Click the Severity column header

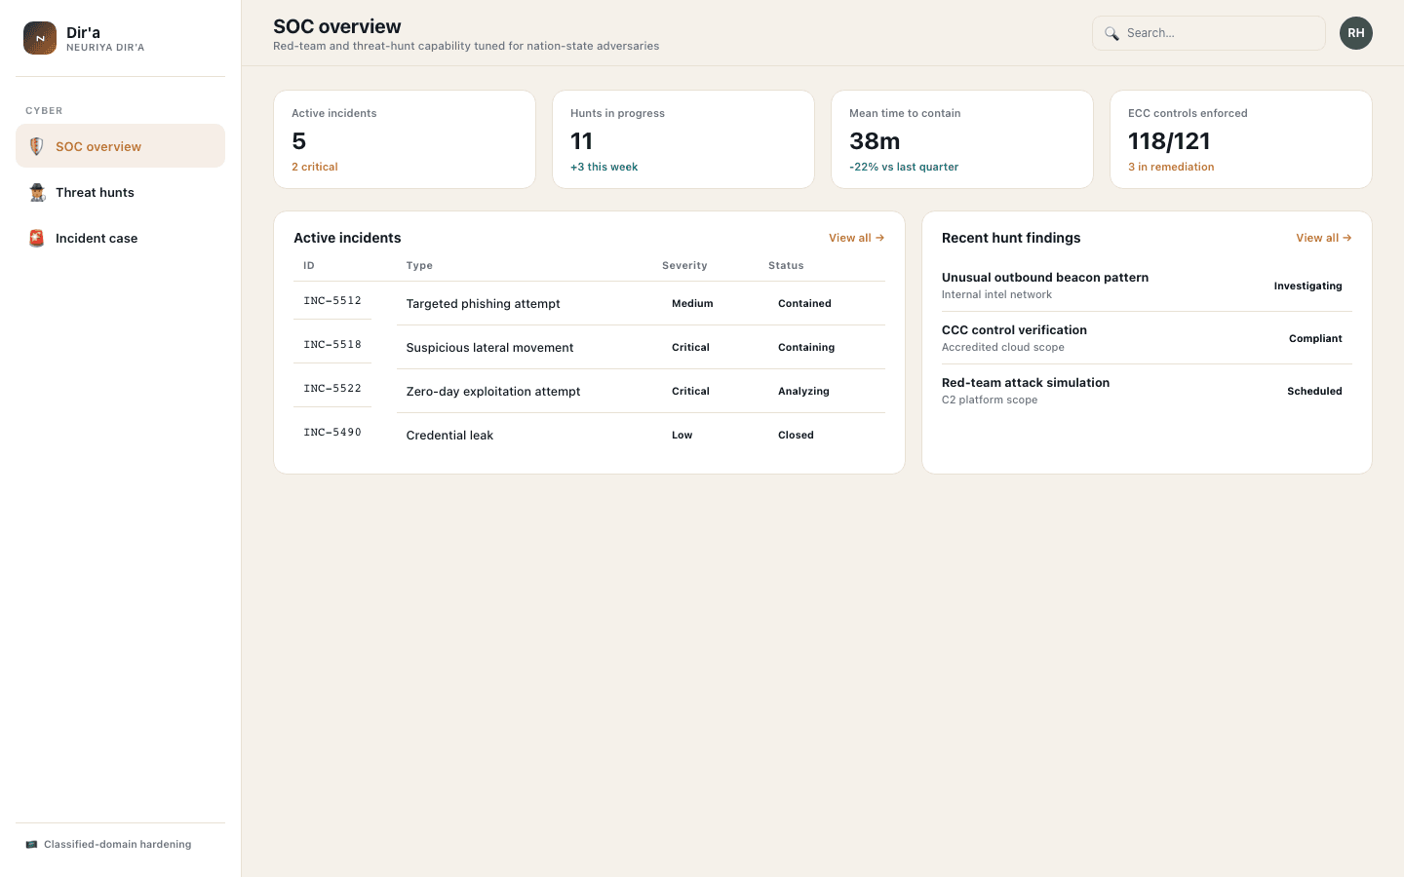tap(684, 266)
